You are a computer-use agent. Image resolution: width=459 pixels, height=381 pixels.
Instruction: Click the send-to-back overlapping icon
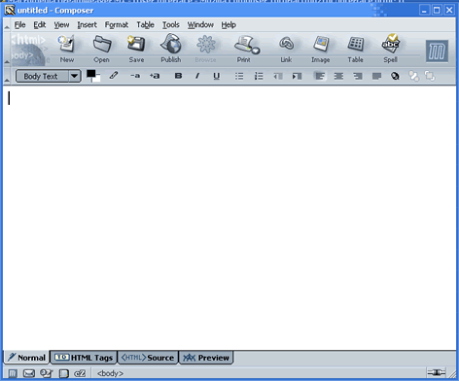[x=430, y=76]
